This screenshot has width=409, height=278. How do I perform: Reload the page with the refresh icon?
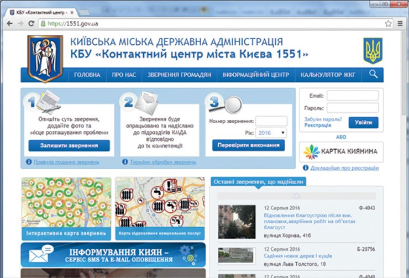click(x=32, y=24)
